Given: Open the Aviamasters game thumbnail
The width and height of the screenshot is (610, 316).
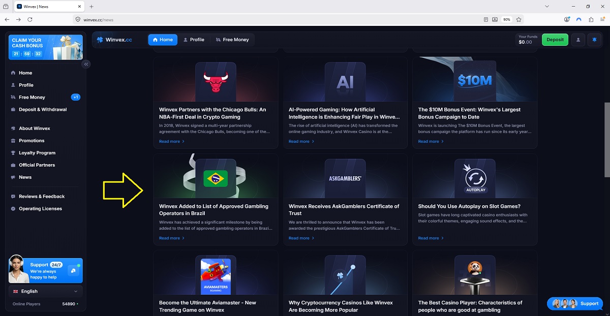Looking at the screenshot, I should (x=216, y=274).
